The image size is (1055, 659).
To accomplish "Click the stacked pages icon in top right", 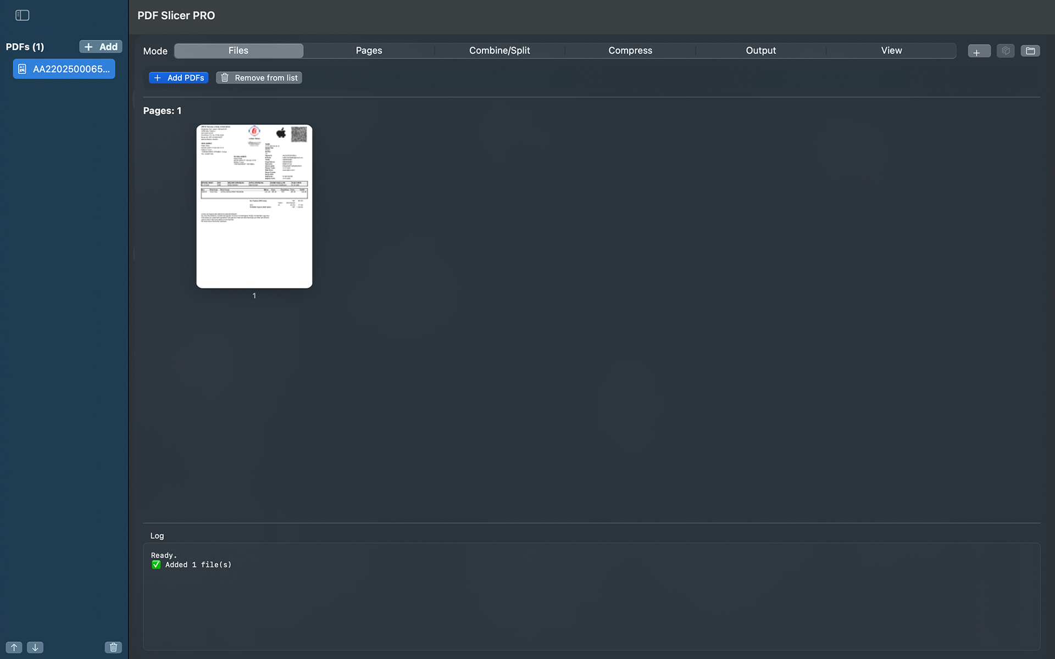I will click(1006, 51).
